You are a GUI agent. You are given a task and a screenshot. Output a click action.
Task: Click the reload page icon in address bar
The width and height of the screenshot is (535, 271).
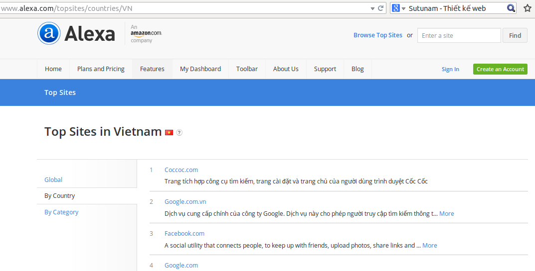(381, 8)
